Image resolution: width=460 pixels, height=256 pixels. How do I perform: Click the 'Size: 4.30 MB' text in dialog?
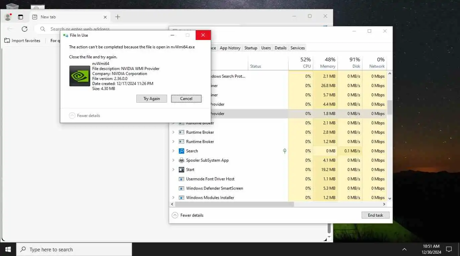pyautogui.click(x=104, y=89)
